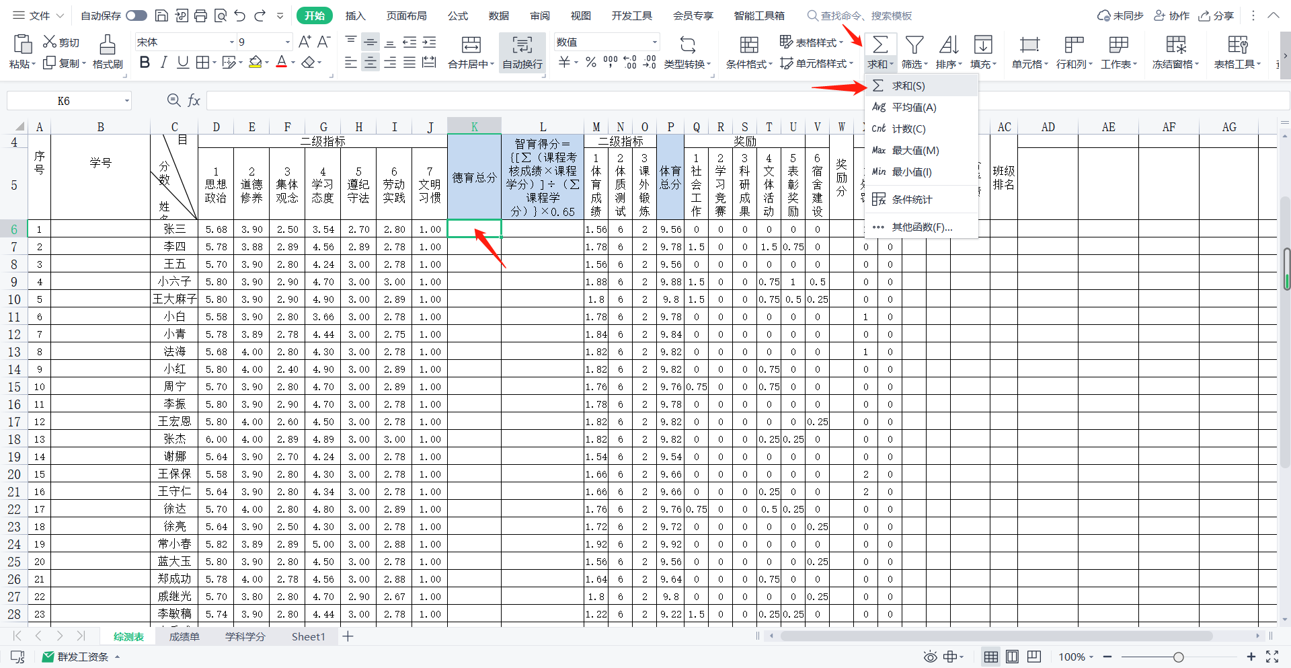1291x668 pixels.
Task: Choose 平均值(A) from the sum menu
Action: point(921,107)
